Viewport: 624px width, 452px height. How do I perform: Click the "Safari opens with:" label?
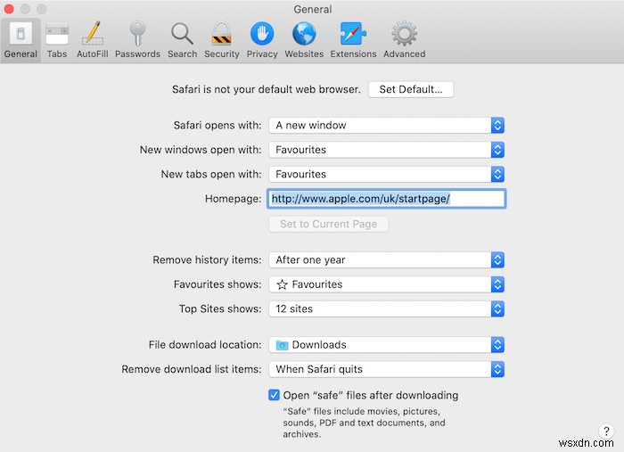pyautogui.click(x=218, y=126)
